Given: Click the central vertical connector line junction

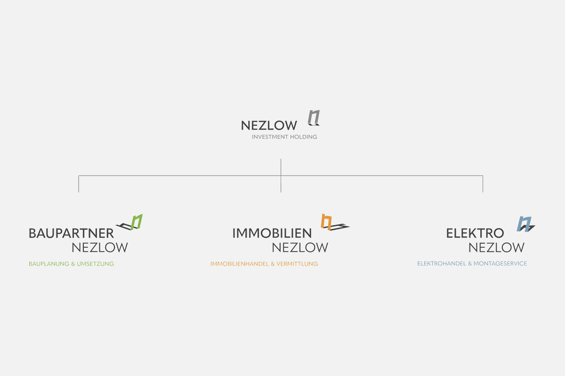Looking at the screenshot, I should coord(281,176).
